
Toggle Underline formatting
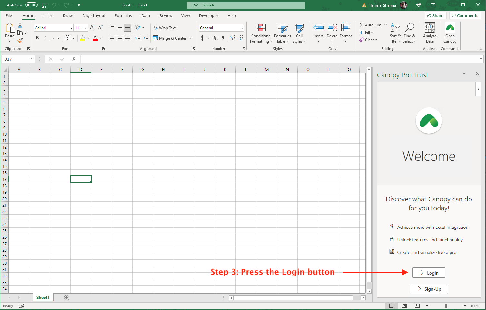[53, 38]
